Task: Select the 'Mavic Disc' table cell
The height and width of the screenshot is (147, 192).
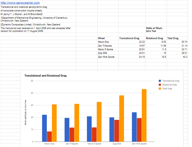Action: [108, 42]
